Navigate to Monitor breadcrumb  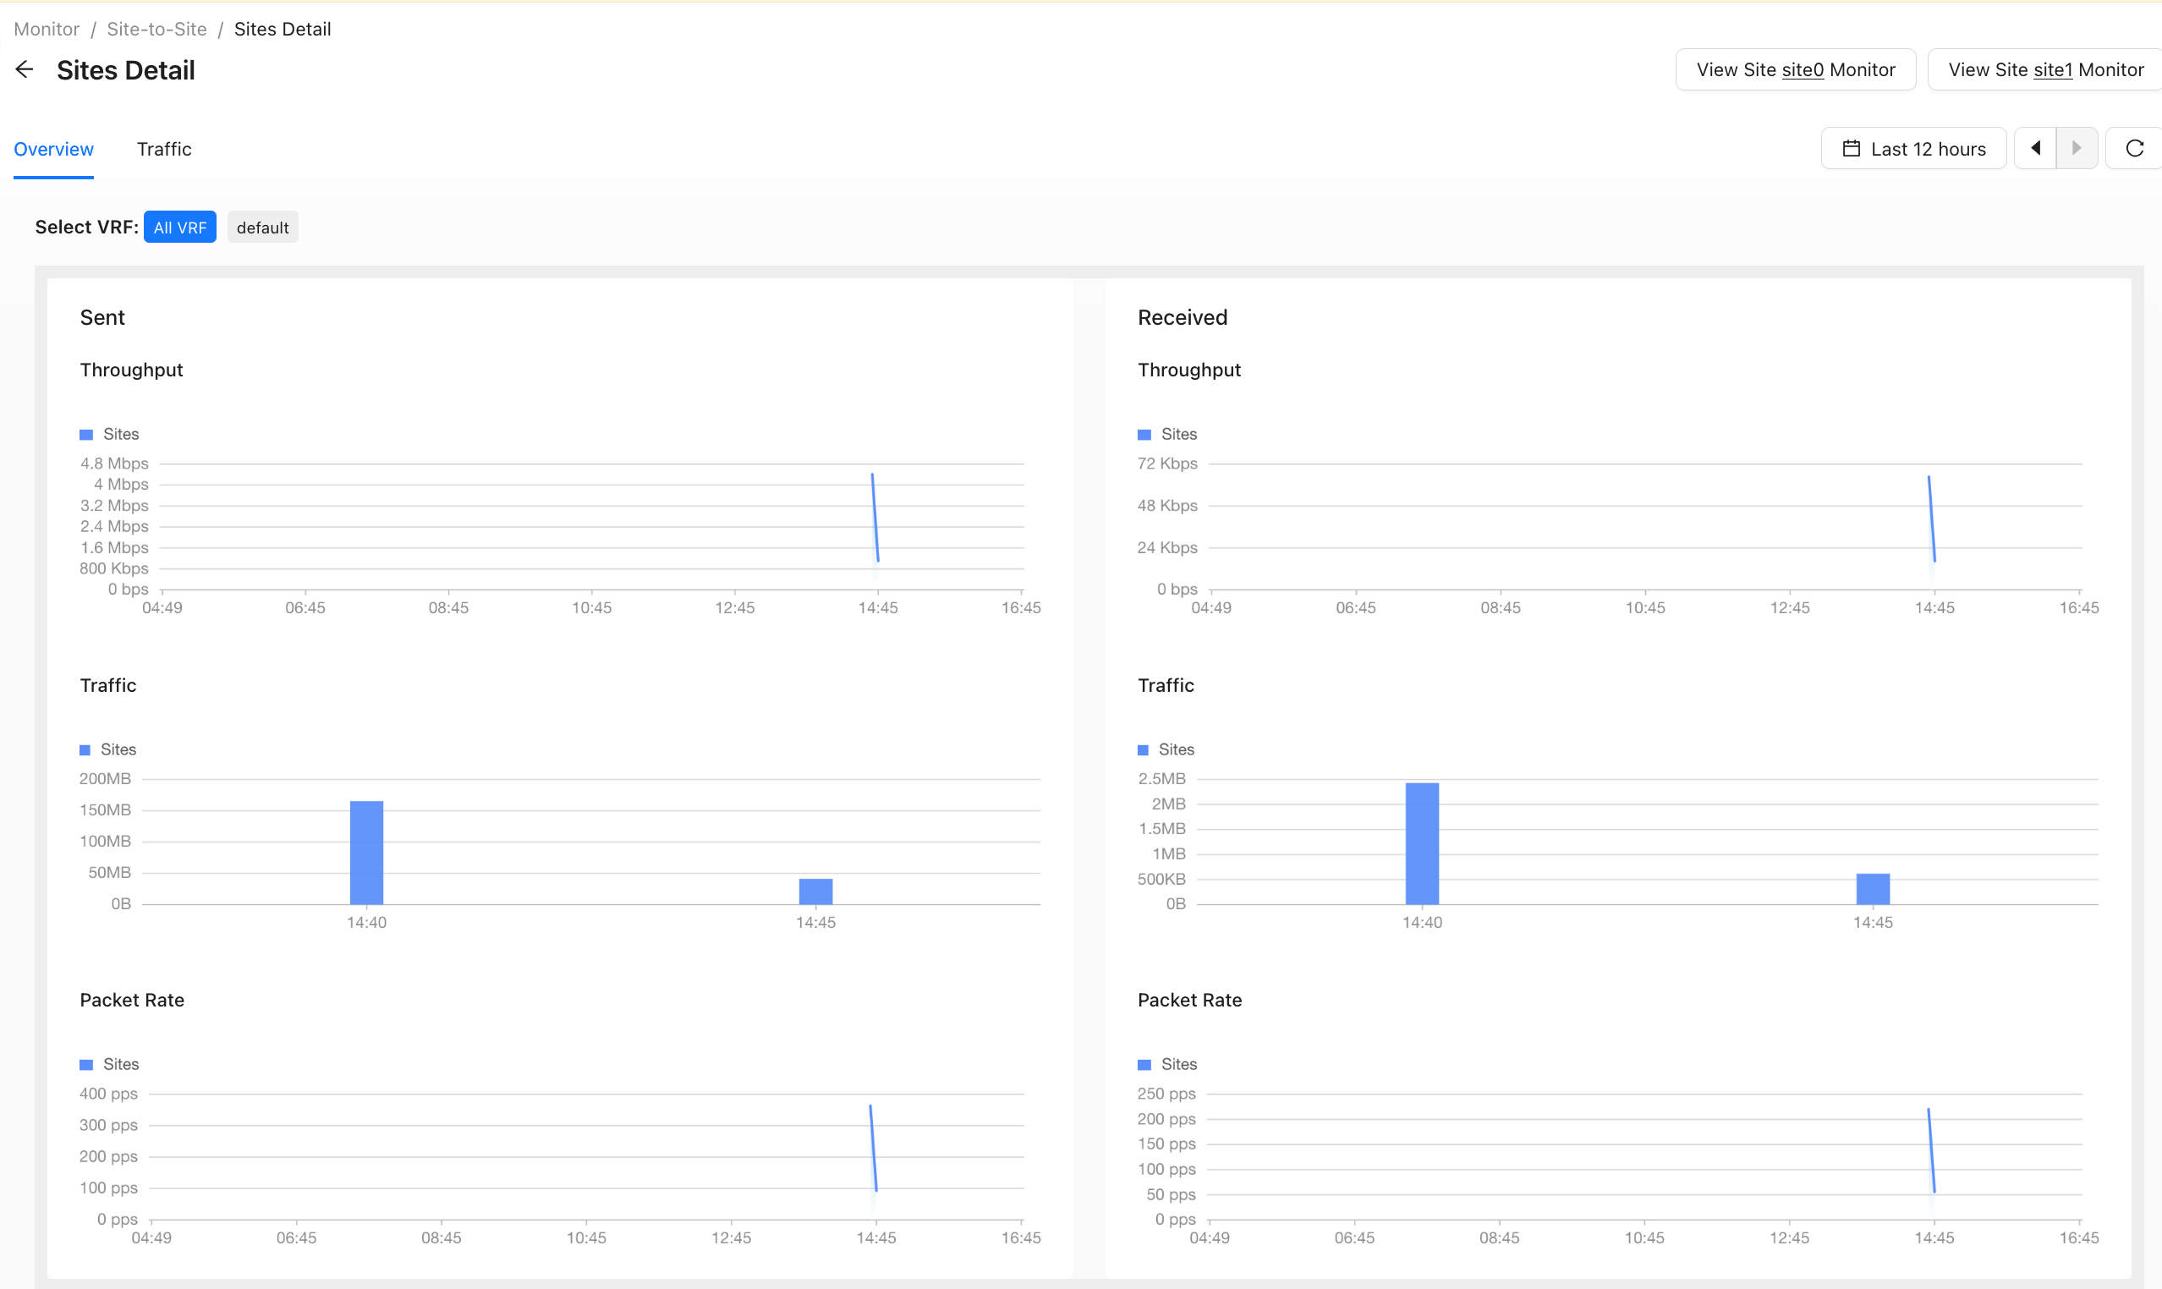pyautogui.click(x=47, y=29)
